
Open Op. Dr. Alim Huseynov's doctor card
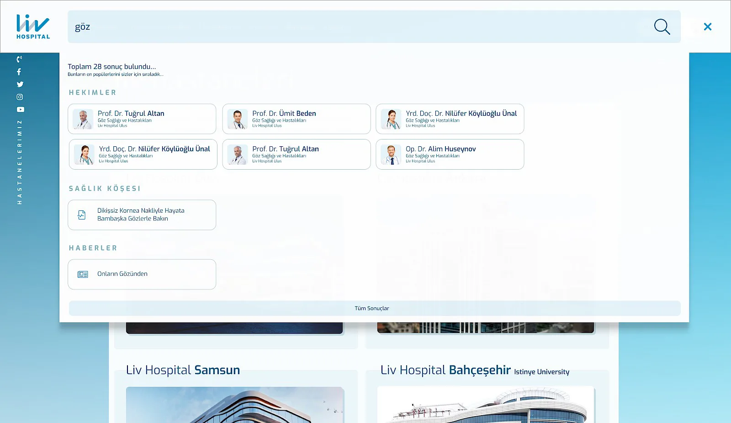point(450,155)
